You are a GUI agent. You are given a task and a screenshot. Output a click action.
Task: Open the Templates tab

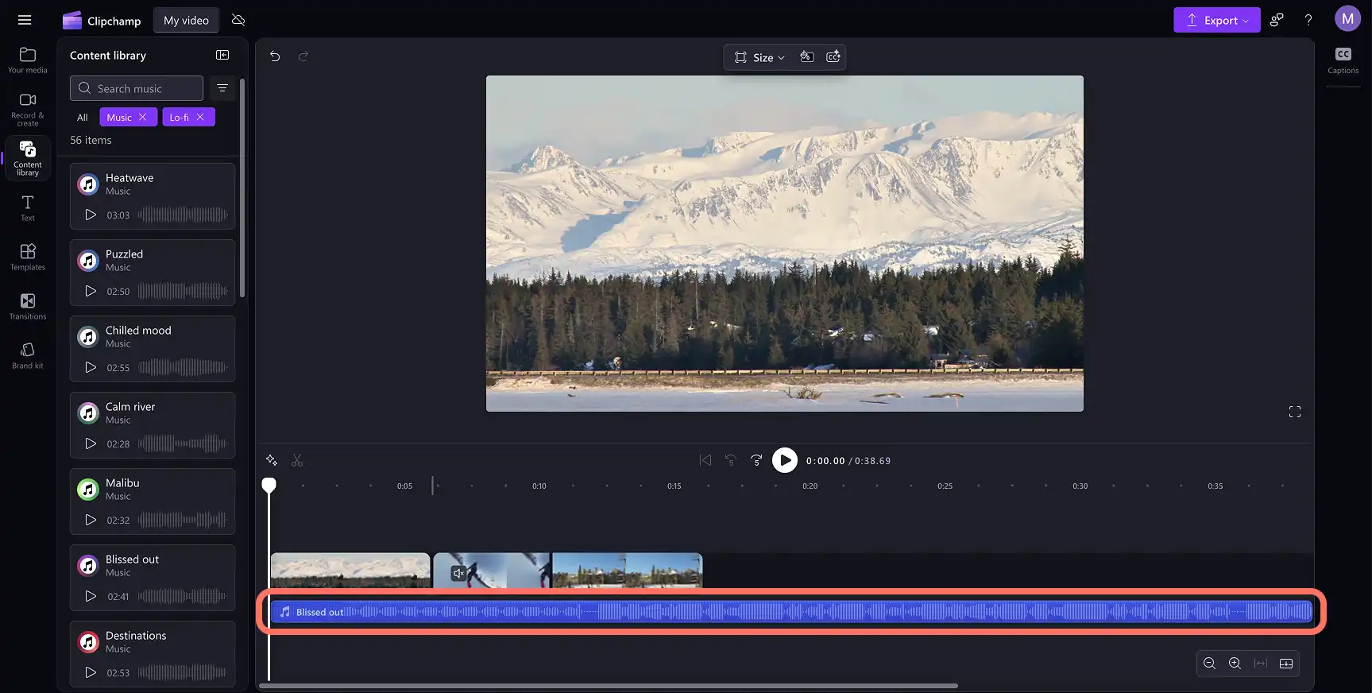pyautogui.click(x=28, y=257)
